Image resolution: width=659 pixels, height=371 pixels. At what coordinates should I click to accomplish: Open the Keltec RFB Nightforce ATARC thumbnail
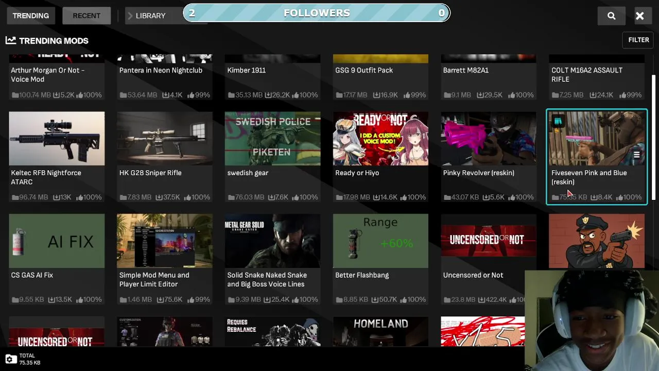click(x=57, y=139)
